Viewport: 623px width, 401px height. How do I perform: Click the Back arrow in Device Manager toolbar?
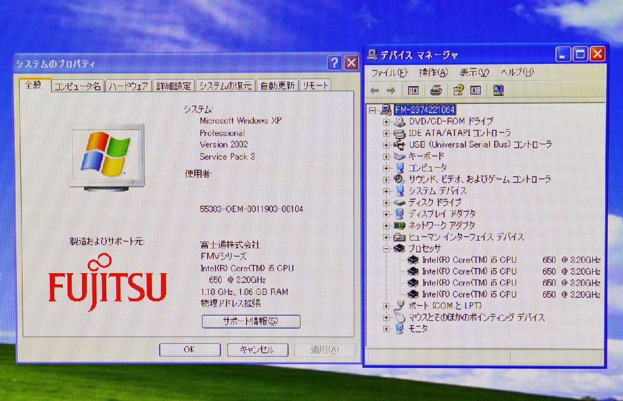tap(375, 90)
